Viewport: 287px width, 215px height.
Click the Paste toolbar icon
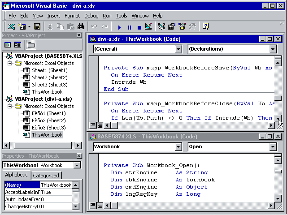pos(71,26)
